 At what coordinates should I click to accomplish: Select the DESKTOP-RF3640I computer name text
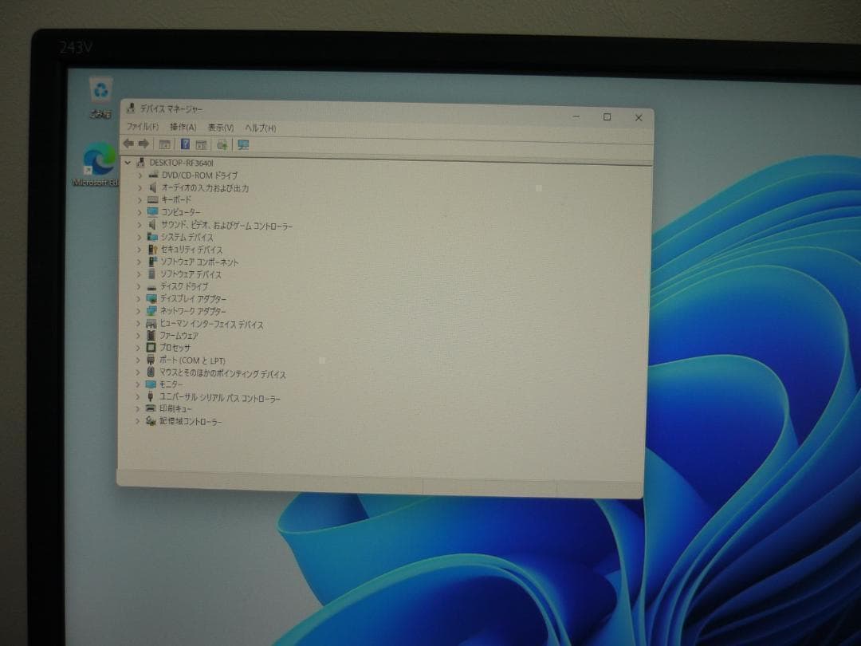[181, 163]
